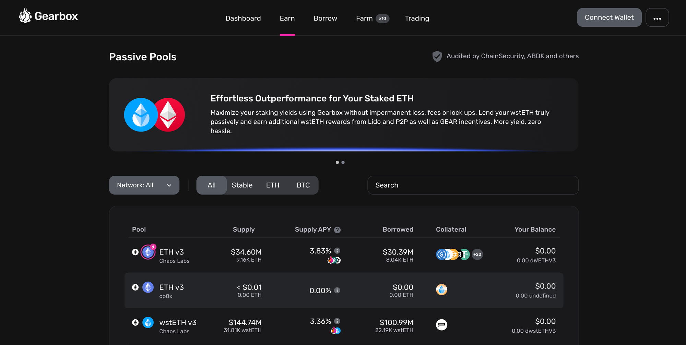Click the audit shield checkmark icon
This screenshot has height=345, width=686.
tap(437, 56)
